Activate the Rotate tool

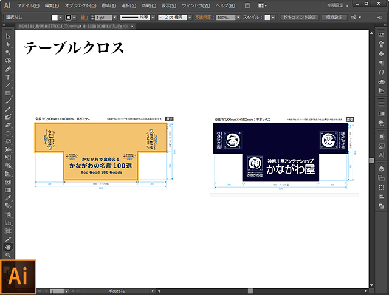pyautogui.click(x=8, y=134)
